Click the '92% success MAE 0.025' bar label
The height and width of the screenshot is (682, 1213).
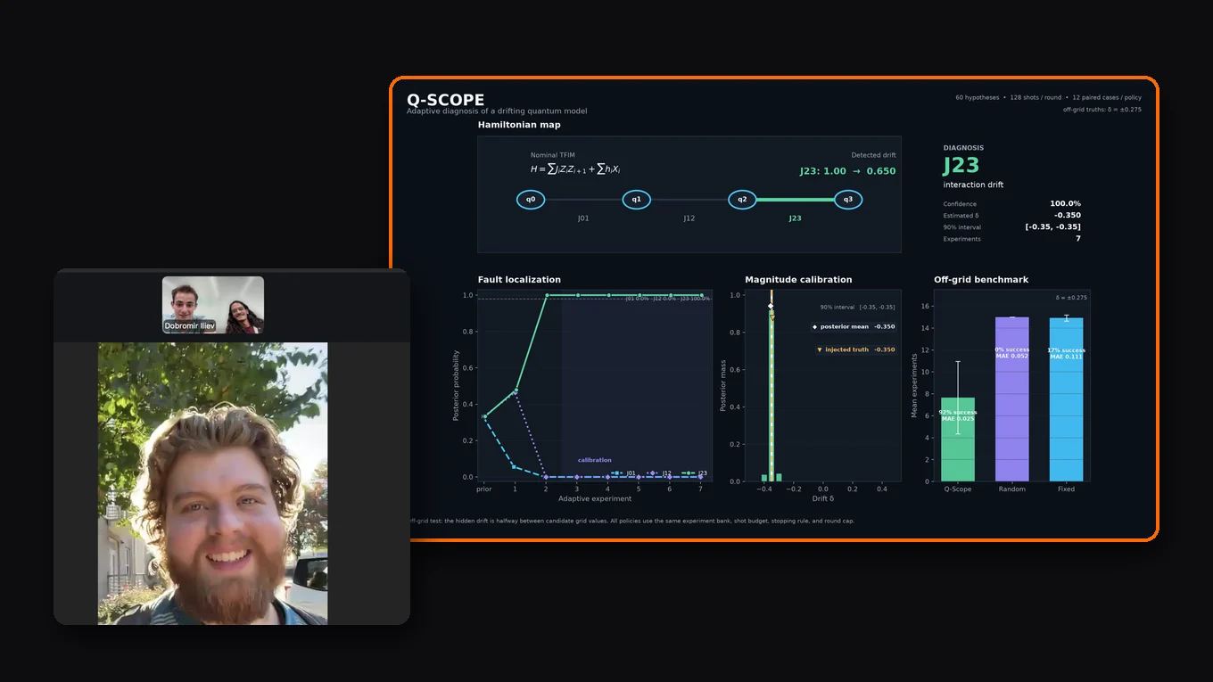(x=958, y=415)
